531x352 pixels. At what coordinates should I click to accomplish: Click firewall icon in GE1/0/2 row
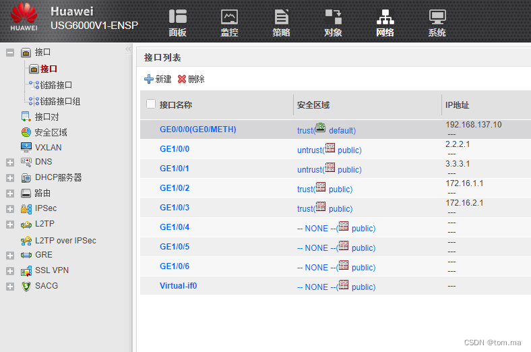coord(321,187)
